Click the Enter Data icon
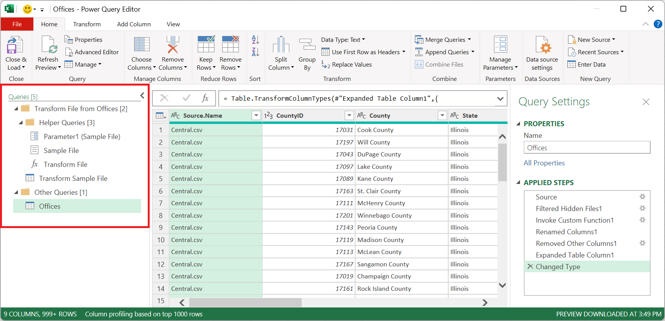The width and height of the screenshot is (665, 321). tap(572, 64)
